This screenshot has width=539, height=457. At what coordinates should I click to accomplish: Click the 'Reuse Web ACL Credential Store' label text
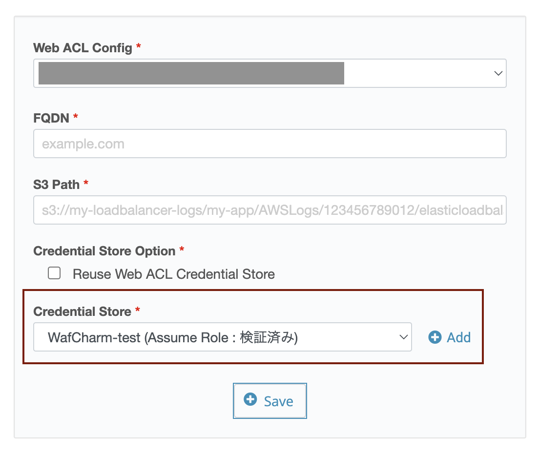[x=174, y=274]
